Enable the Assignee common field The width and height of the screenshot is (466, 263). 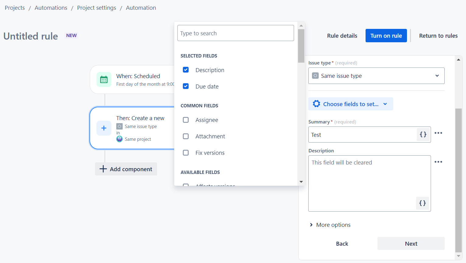186,120
